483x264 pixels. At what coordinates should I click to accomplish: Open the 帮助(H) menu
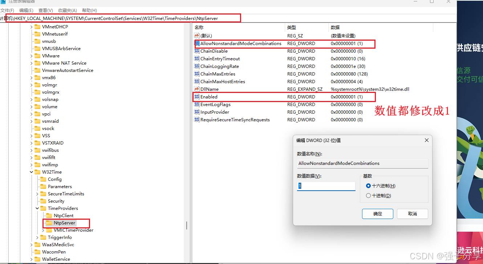point(89,11)
